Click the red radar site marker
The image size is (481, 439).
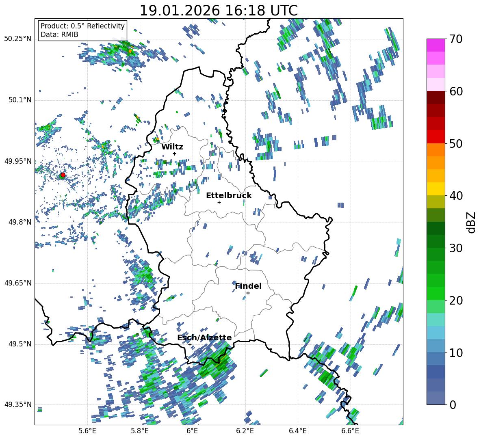coord(63,175)
